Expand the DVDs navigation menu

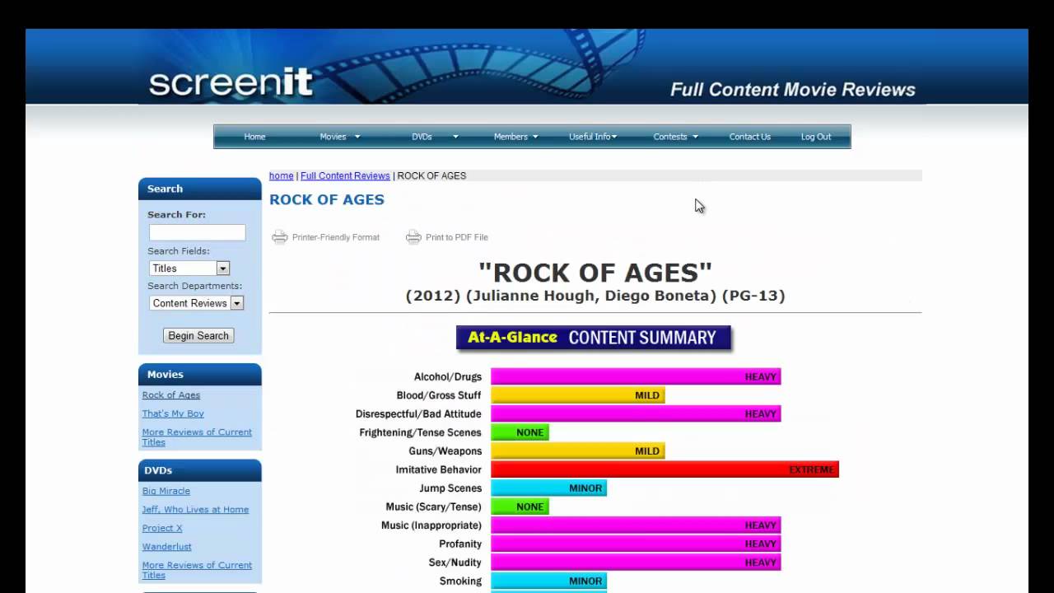435,137
